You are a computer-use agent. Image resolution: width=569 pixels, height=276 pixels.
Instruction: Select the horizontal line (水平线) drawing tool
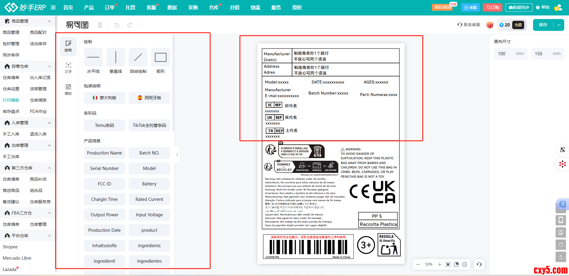coord(93,57)
